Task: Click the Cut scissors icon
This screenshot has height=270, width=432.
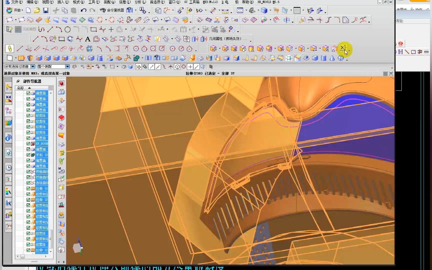Action: coord(56,10)
